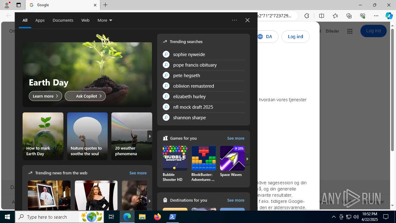Screen dimensions: 396x223
Task: Open woman in black dress news thumbnail
Action: click(x=96, y=195)
